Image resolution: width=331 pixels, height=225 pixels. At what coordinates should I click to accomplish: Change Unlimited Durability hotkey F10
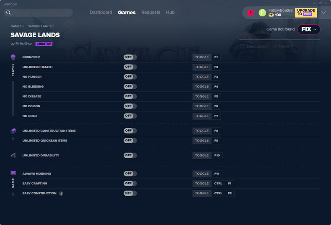click(x=217, y=155)
